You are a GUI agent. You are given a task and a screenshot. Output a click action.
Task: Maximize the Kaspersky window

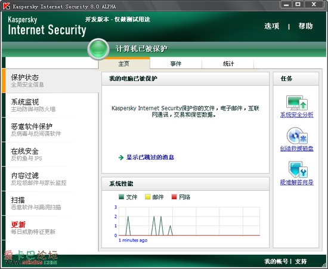click(298, 5)
